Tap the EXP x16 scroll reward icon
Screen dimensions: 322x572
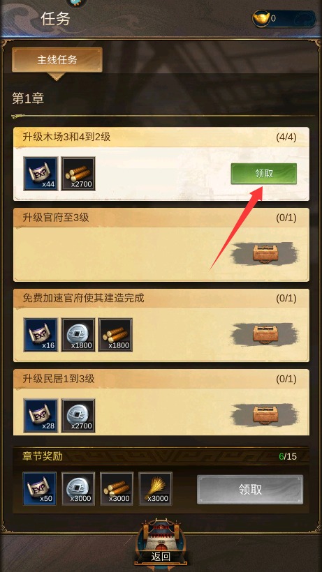point(41,335)
